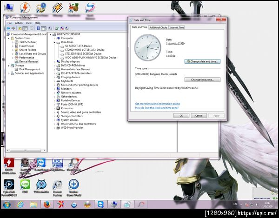Open Windows Explorer folder on taskbar

pos(33,205)
